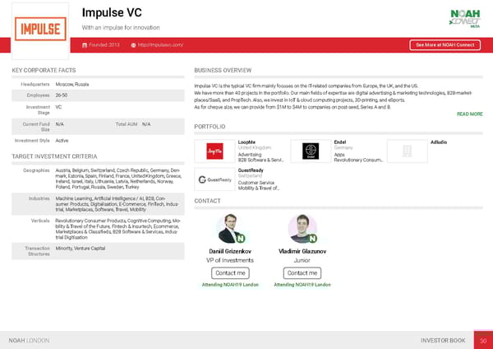Screen dimensions: 493x349
Task: Open the Adludio company name link
Action: (439, 142)
